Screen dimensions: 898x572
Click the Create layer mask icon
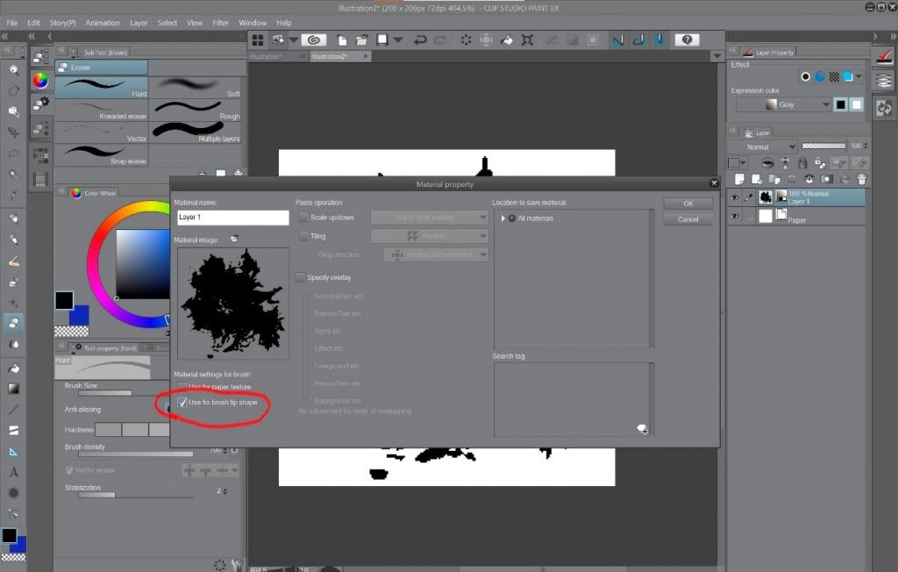click(x=826, y=179)
